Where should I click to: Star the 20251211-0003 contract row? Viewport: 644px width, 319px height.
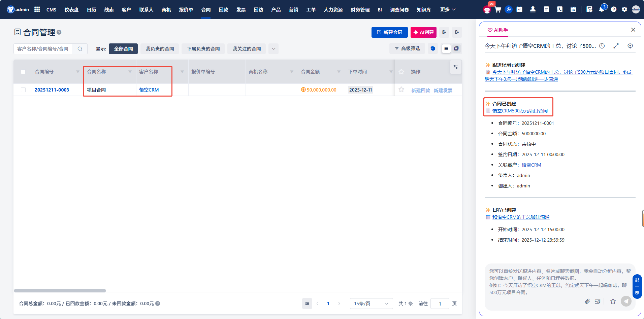click(401, 90)
